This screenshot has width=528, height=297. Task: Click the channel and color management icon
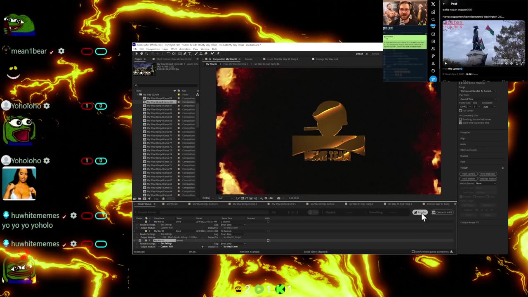pyautogui.click(x=261, y=198)
